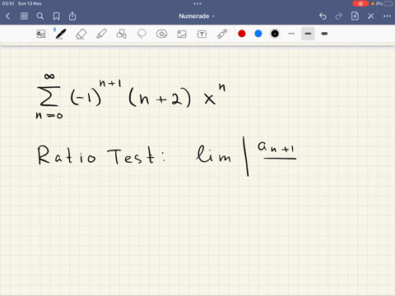Select the laser pointer tool
The height and width of the screenshot is (296, 395).
(x=222, y=34)
